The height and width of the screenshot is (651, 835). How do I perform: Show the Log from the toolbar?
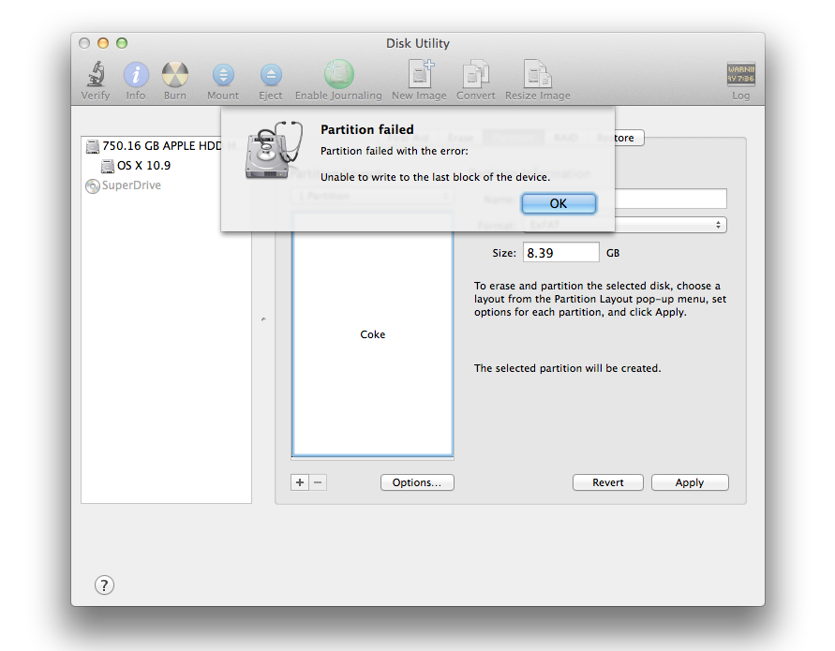(x=740, y=75)
